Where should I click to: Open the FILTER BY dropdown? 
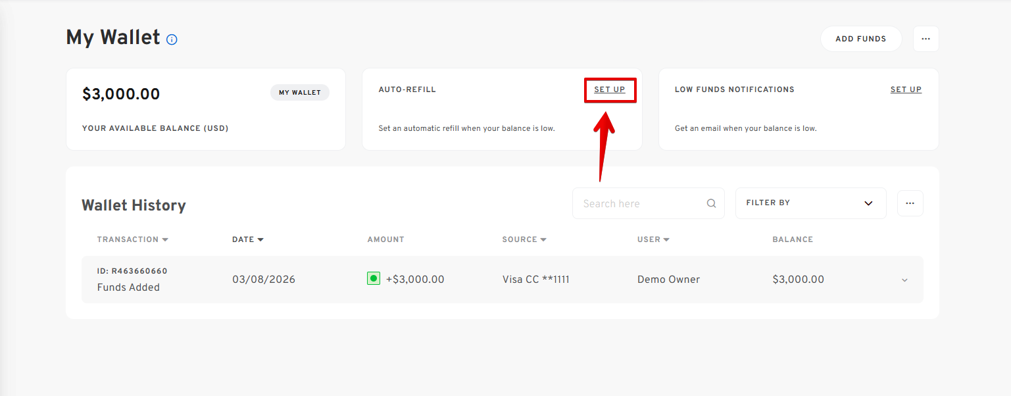810,203
